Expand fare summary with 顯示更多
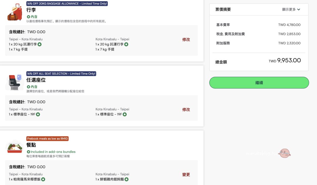Image resolution: width=317 pixels, height=185 pixels. pos(291,9)
